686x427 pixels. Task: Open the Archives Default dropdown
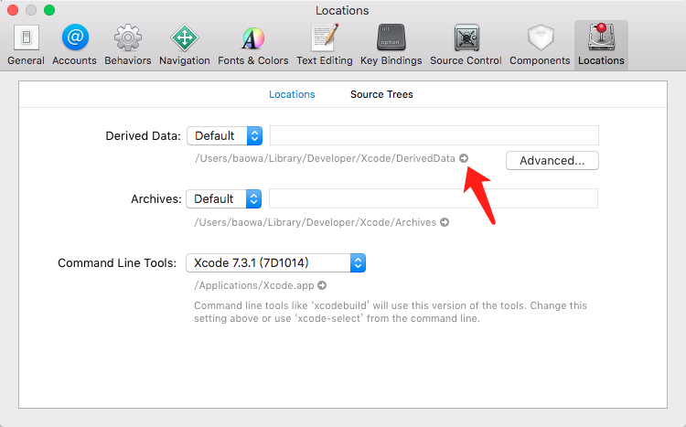(223, 198)
